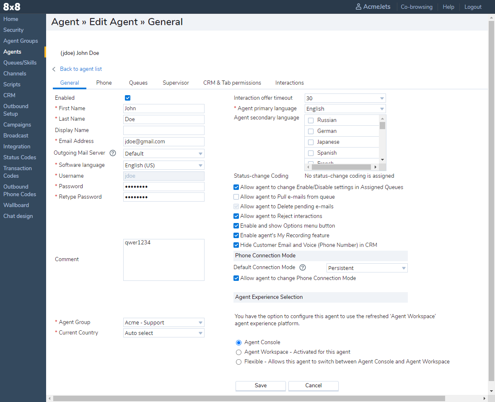495x402 pixels.
Task: Toggle Allow agent to change Phone Connection Mode
Action: (x=236, y=278)
